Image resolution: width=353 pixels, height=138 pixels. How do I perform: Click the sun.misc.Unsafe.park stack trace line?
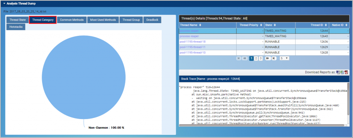coord(221,95)
